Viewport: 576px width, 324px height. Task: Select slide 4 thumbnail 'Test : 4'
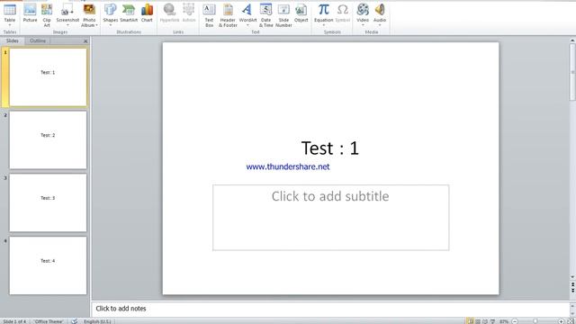[x=48, y=265]
